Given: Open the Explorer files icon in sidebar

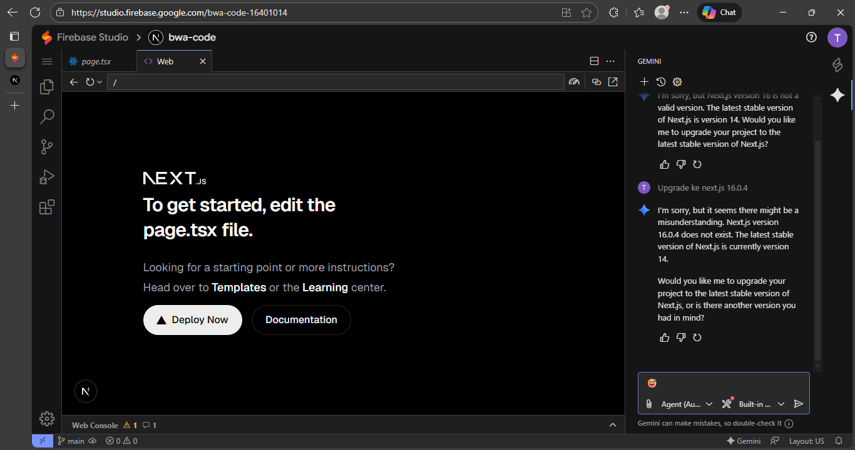Looking at the screenshot, I should [x=47, y=87].
